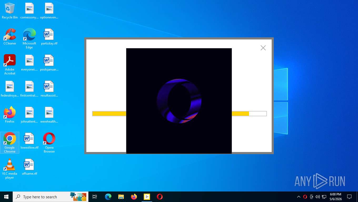This screenshot has width=358, height=202.
Task: Open the firstcentral image file
Action: click(x=29, y=89)
